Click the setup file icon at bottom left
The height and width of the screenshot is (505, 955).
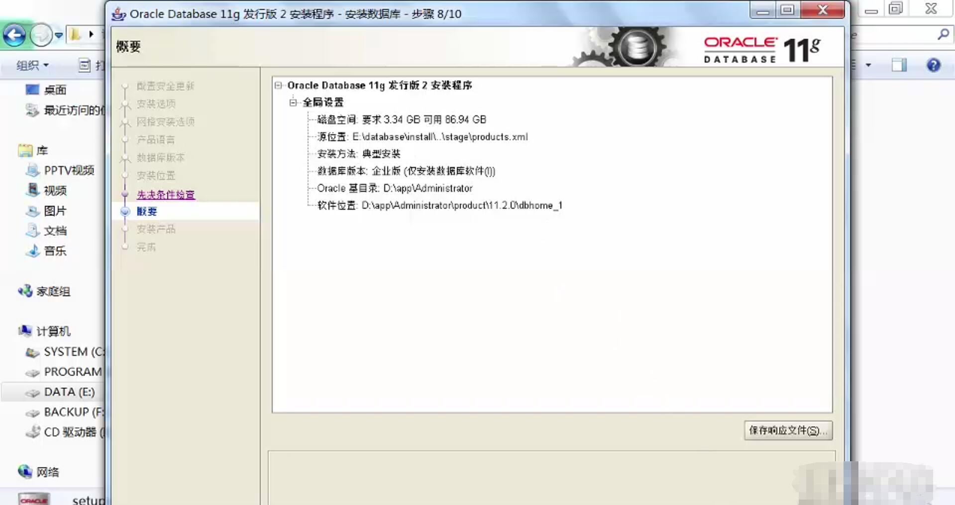[34, 499]
